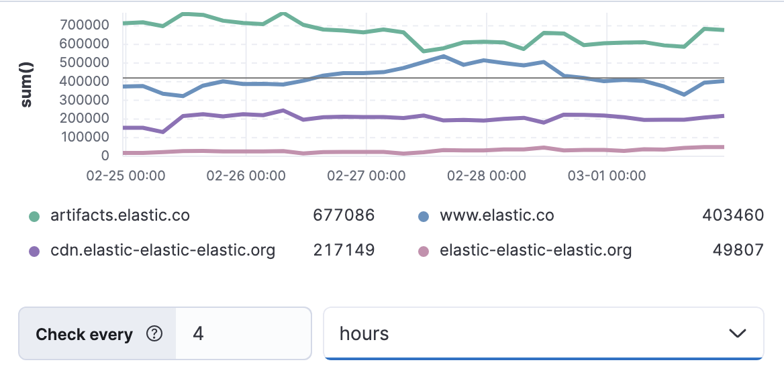Click the sum() y-axis title
The width and height of the screenshot is (784, 383).
click(27, 86)
